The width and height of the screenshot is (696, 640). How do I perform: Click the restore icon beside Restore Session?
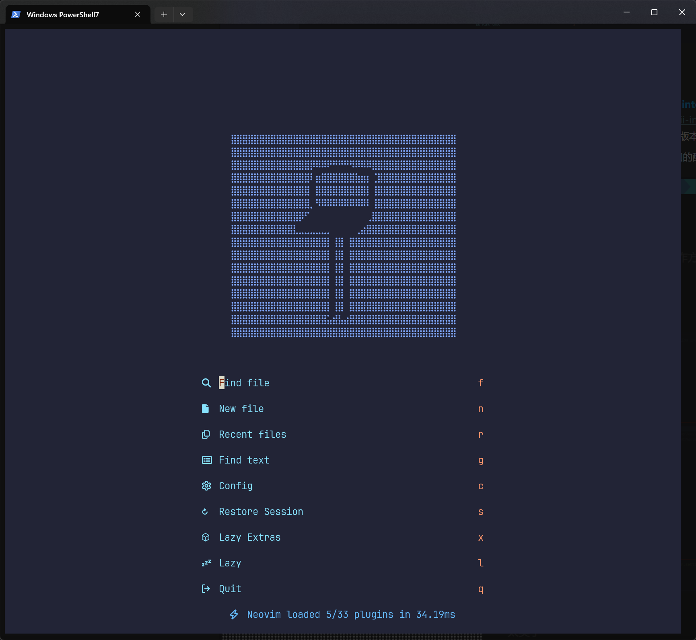(x=205, y=512)
